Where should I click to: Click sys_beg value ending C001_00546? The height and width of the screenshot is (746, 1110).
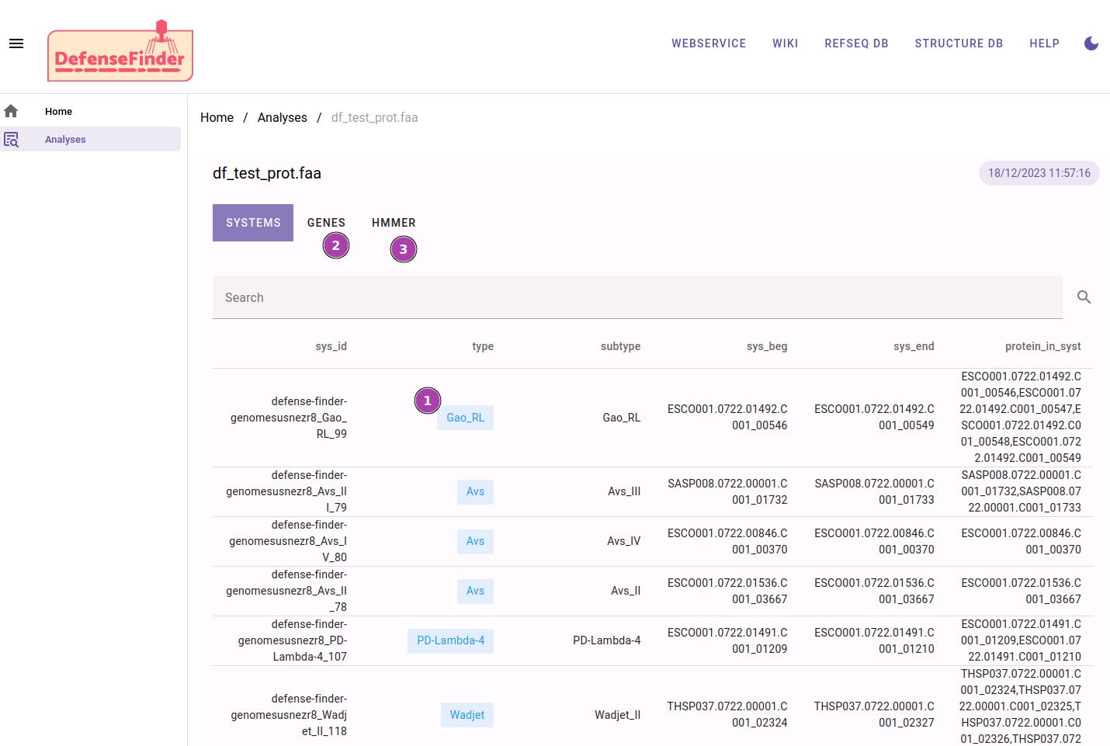pyautogui.click(x=727, y=417)
